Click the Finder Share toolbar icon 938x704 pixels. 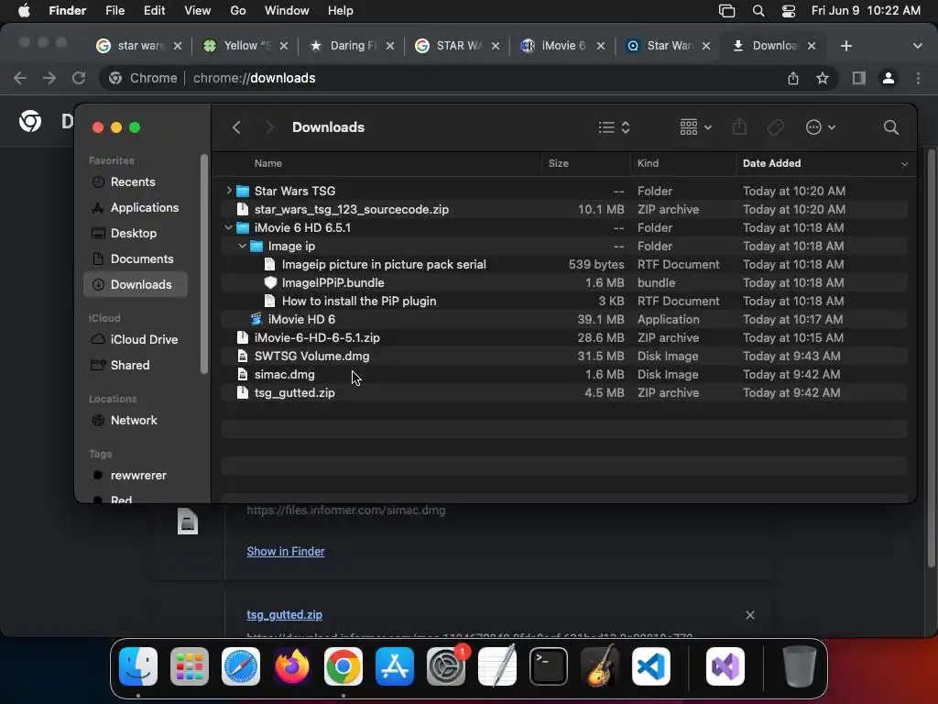[x=739, y=126]
